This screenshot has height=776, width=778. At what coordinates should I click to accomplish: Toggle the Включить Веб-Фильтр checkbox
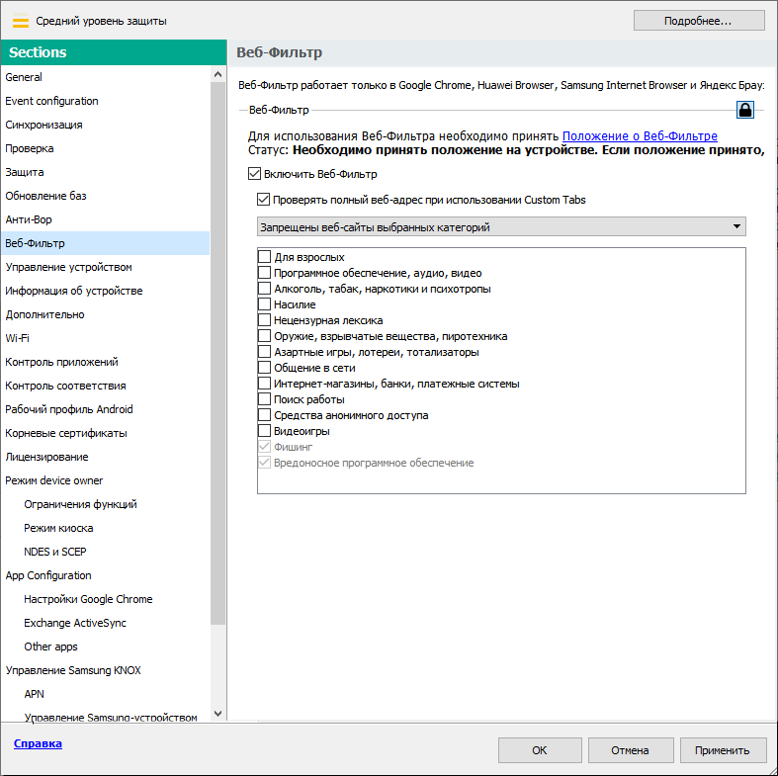tap(254, 175)
